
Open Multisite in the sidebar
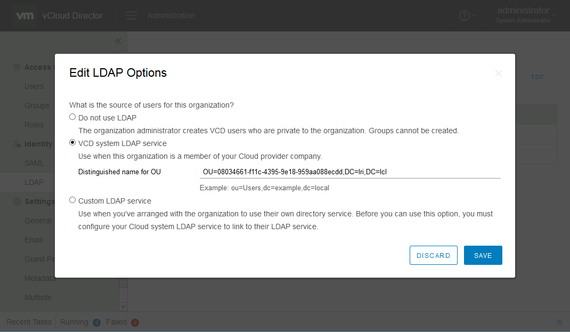tap(38, 297)
